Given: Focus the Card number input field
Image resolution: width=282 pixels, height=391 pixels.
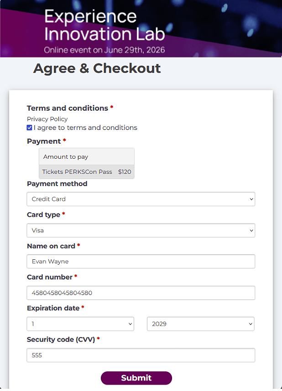Looking at the screenshot, I should click(141, 293).
